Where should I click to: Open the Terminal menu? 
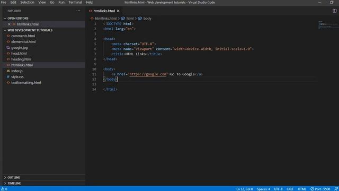[x=75, y=2]
